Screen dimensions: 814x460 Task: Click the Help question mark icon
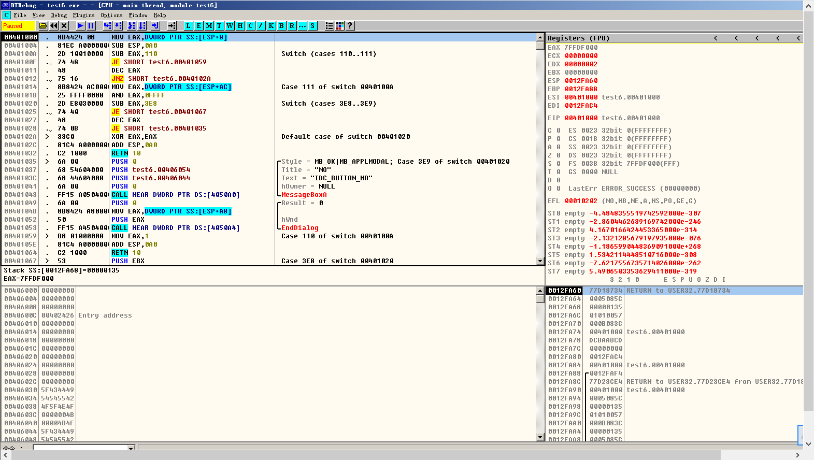click(350, 26)
